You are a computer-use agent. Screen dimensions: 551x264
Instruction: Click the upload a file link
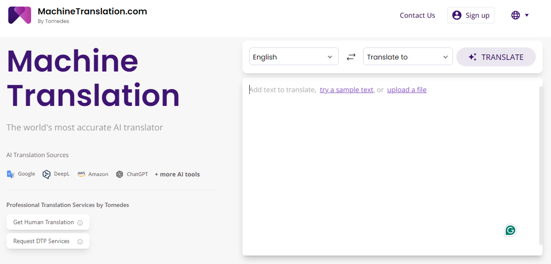tap(407, 90)
